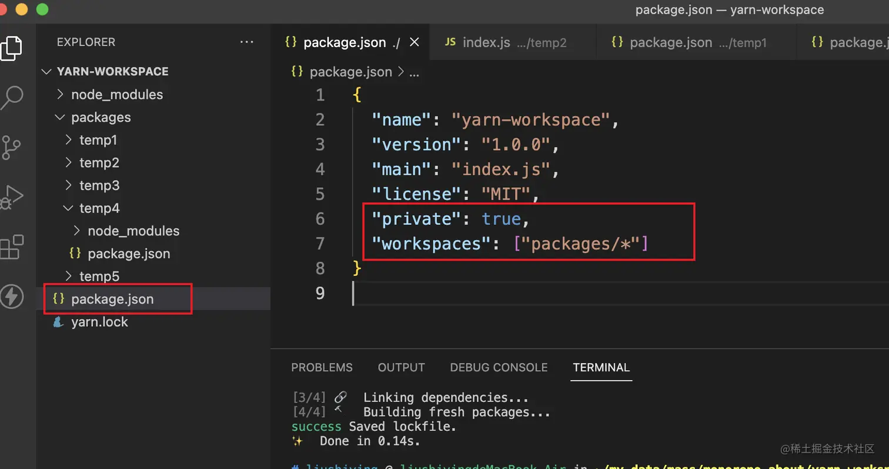
Task: Click the "packages/*" workspaces string
Action: click(580, 244)
